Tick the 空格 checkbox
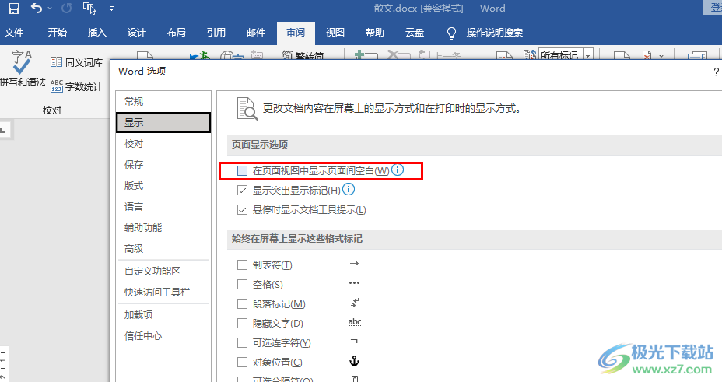The height and width of the screenshot is (382, 722). [x=242, y=285]
